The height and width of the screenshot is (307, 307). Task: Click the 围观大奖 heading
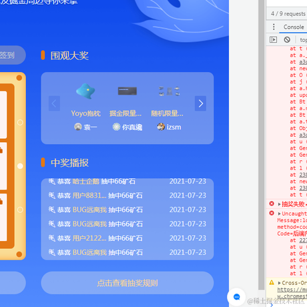click(69, 55)
